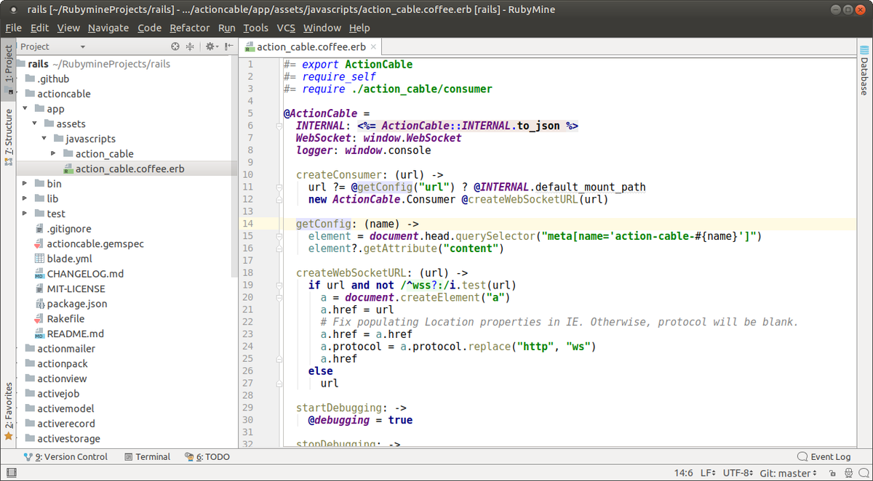Open the Run menu

coord(227,28)
